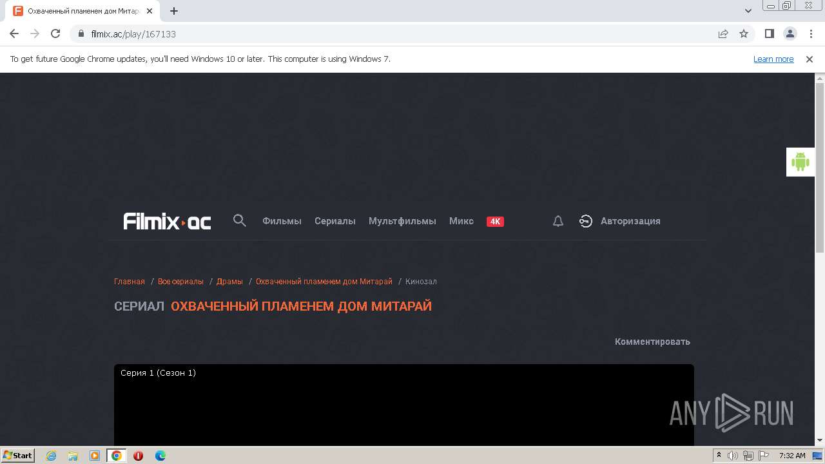Open Opera browser from the taskbar

point(138,456)
